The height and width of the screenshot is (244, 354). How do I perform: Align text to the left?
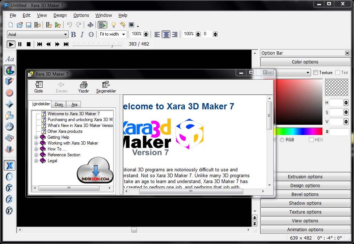pyautogui.click(x=157, y=34)
